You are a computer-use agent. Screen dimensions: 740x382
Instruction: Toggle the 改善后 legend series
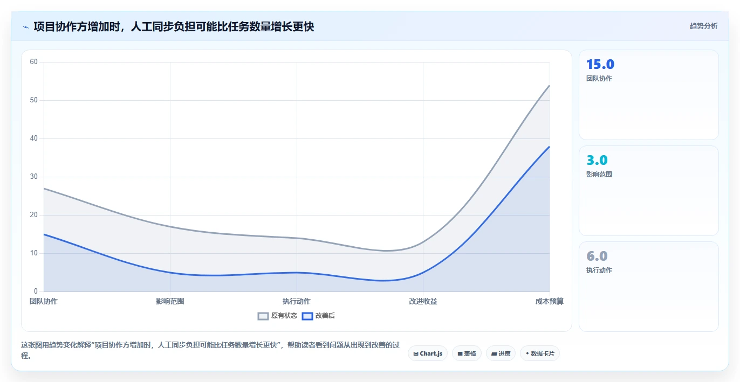(318, 316)
